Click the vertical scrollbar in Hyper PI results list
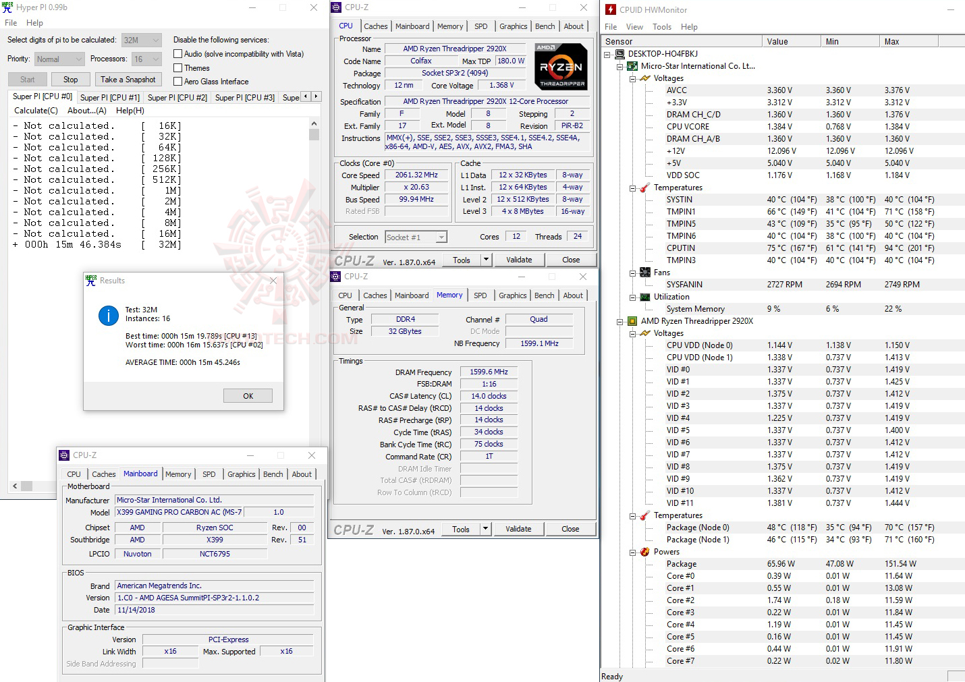 tap(314, 135)
